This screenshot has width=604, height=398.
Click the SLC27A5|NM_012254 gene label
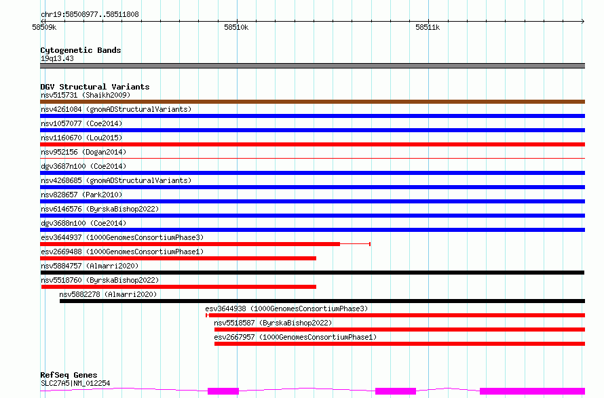tap(75, 383)
